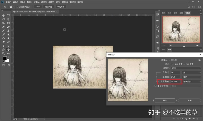This screenshot has width=203, height=121.
Task: Open the dimensions unit chevron
Action: tap(172, 64)
